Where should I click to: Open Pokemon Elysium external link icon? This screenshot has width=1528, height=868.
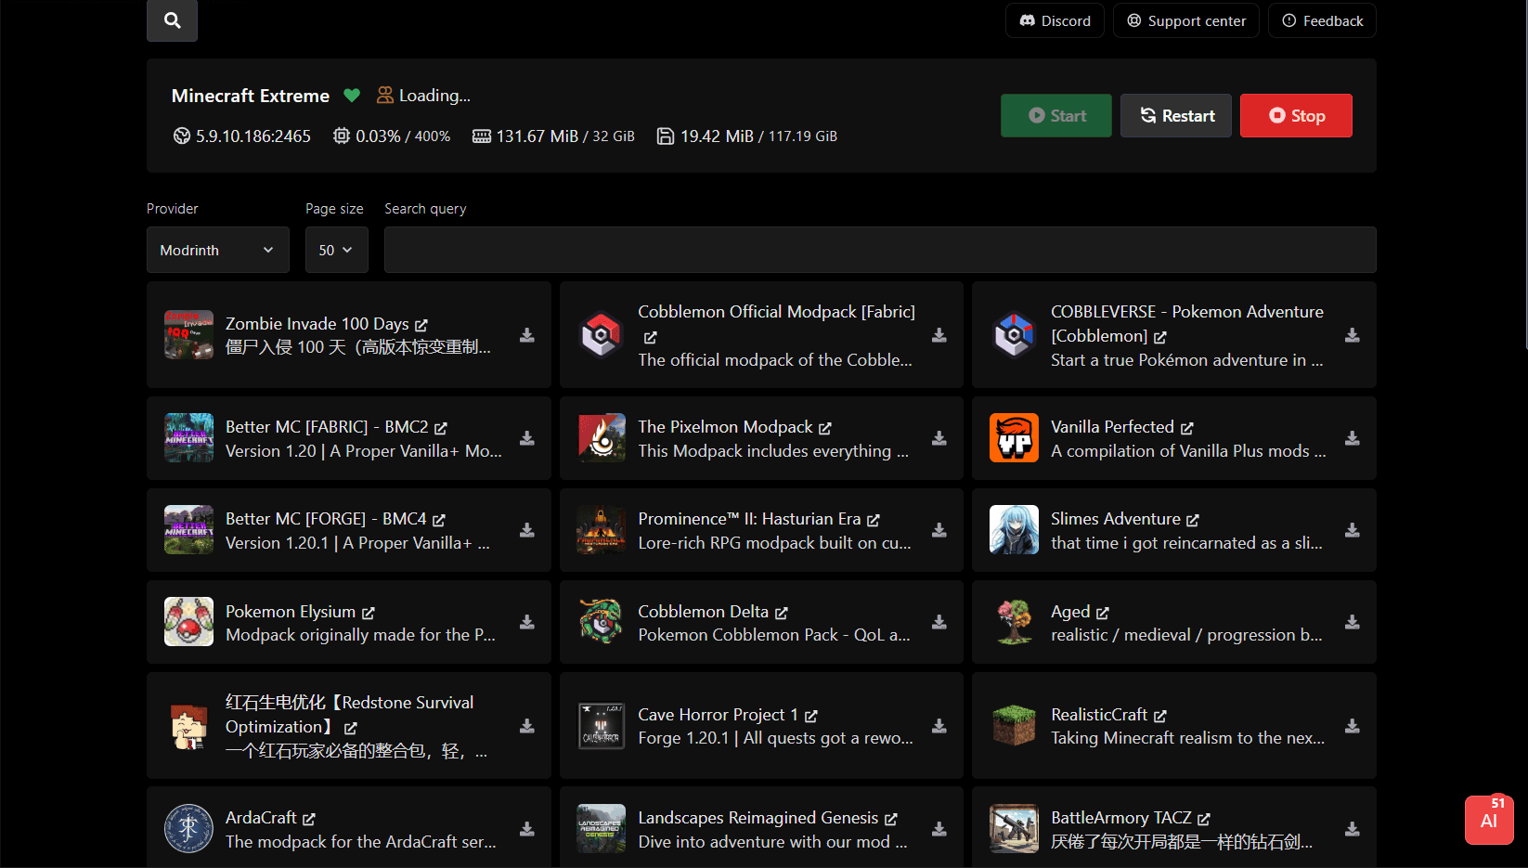point(369,613)
